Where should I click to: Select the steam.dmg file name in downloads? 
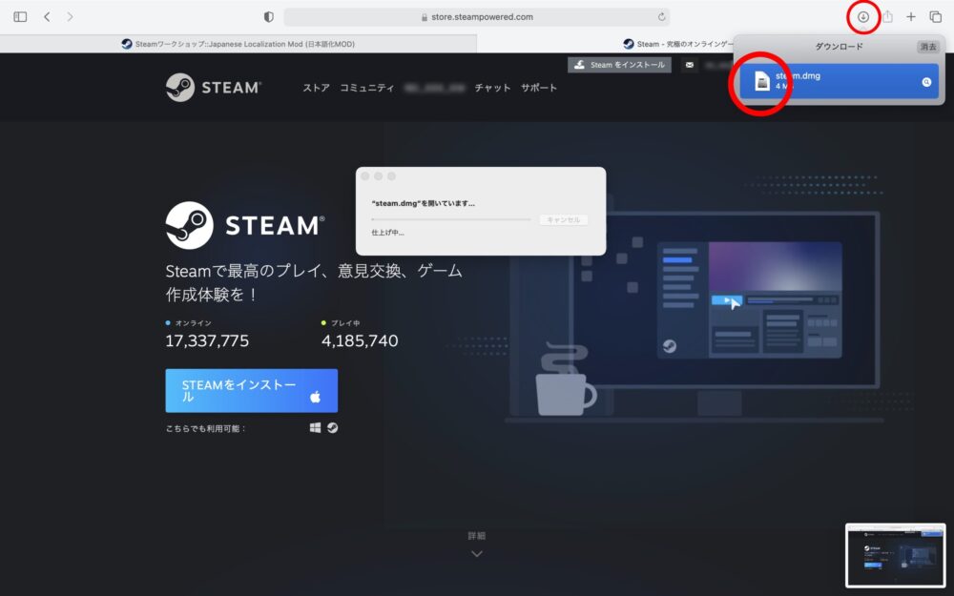(x=798, y=76)
